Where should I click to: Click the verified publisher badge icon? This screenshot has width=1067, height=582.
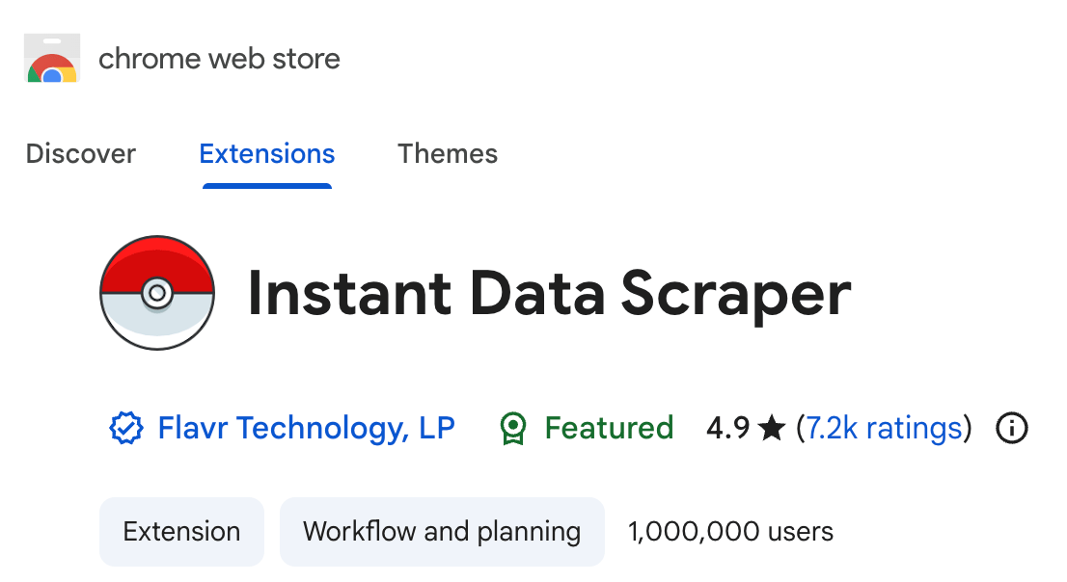tap(125, 429)
